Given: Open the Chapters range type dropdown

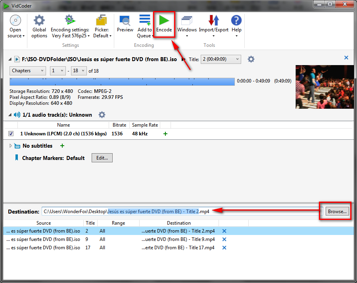Looking at the screenshot, I should click(27, 71).
